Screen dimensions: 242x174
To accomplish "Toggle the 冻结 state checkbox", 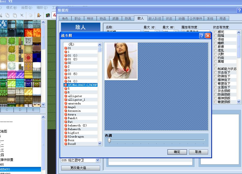I will tap(215, 39).
